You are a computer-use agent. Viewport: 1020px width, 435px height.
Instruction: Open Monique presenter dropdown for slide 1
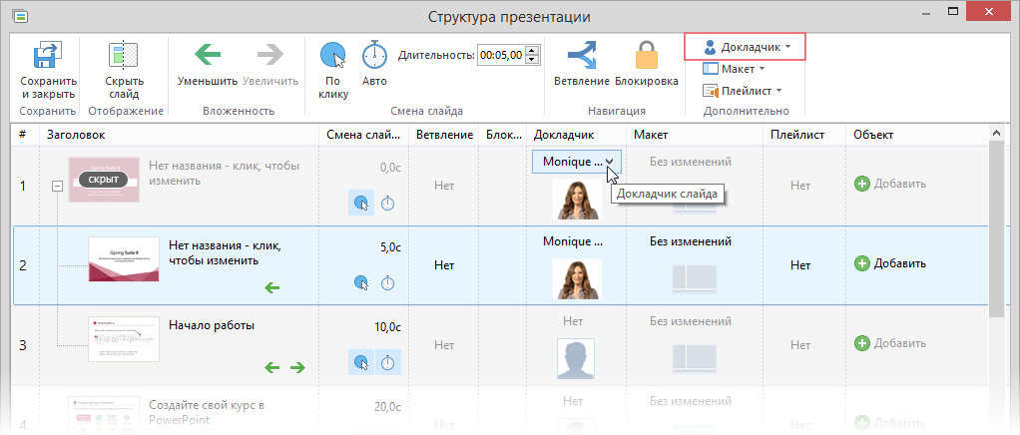pos(577,162)
